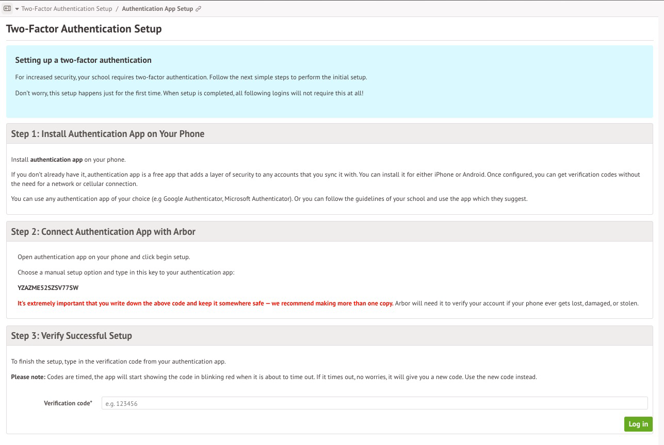Click the blue box heading about setting up

(x=83, y=60)
